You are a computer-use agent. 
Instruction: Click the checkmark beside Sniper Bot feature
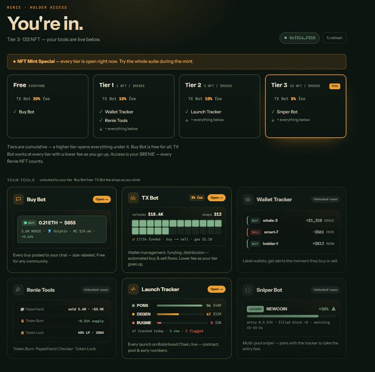pos(273,112)
